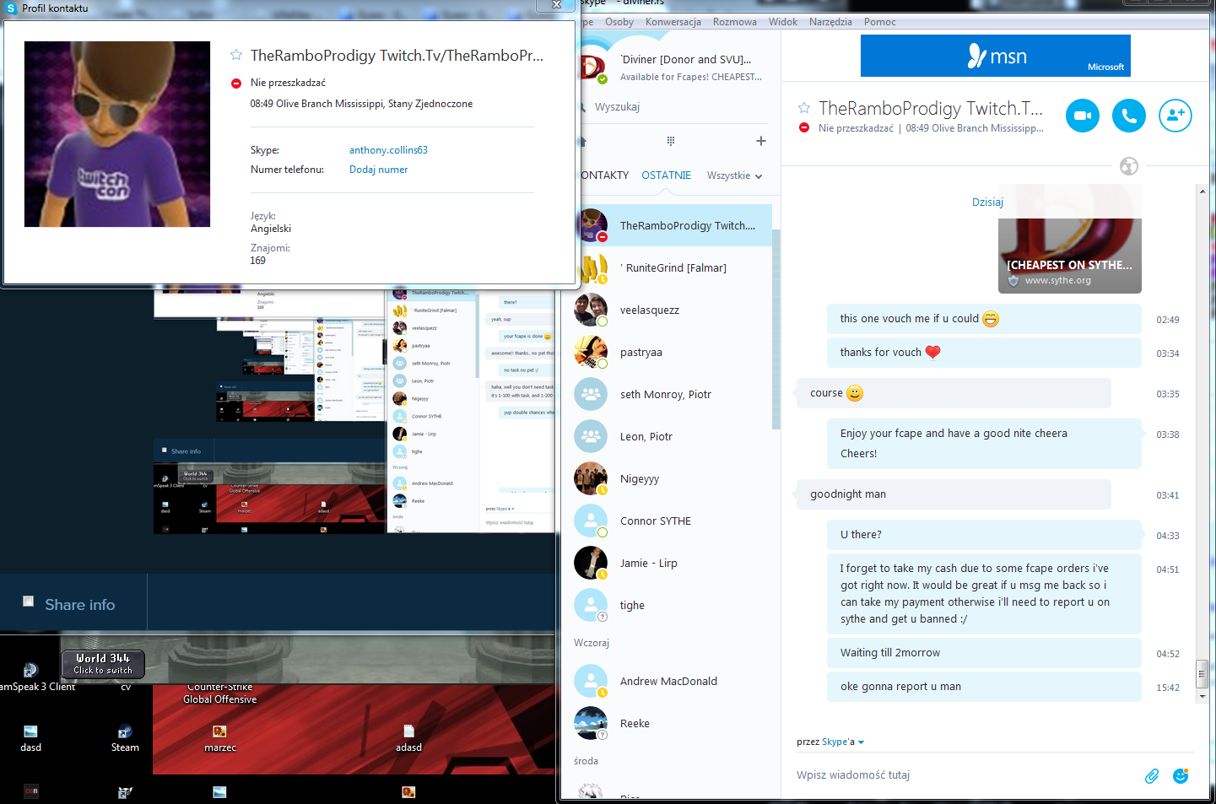The image size is (1216, 804).
Task: Click the 'thanks for vouch' message
Action: [984, 353]
